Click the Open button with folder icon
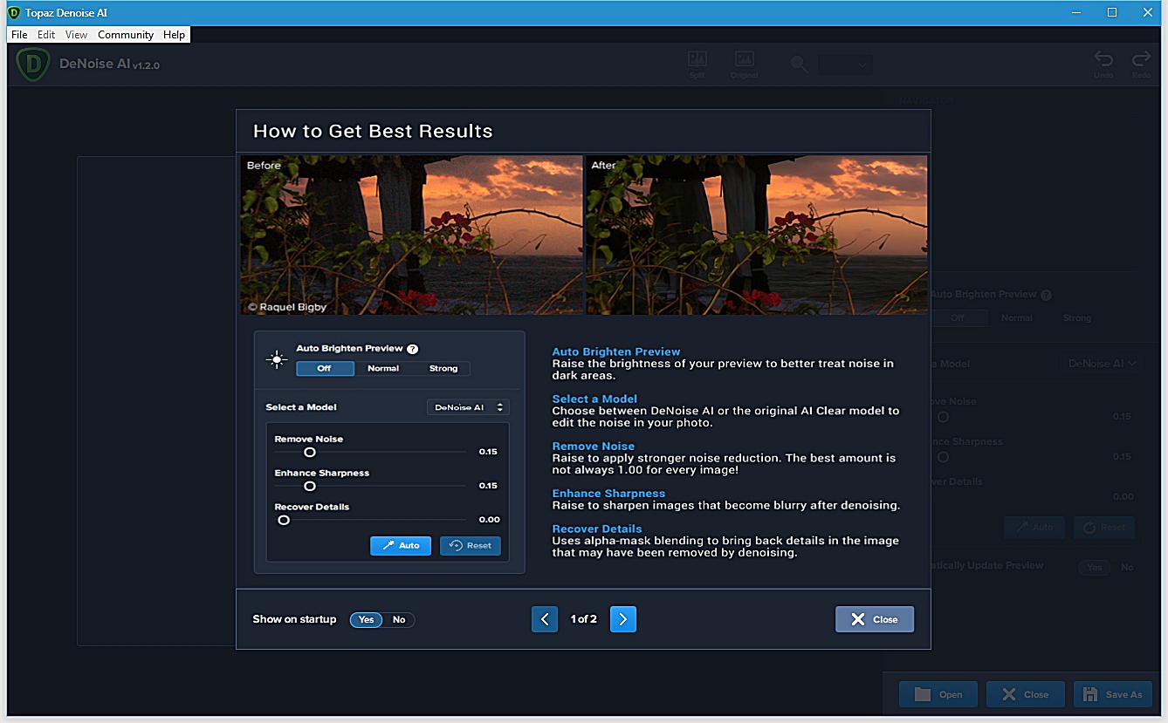This screenshot has height=723, width=1168. tap(939, 695)
